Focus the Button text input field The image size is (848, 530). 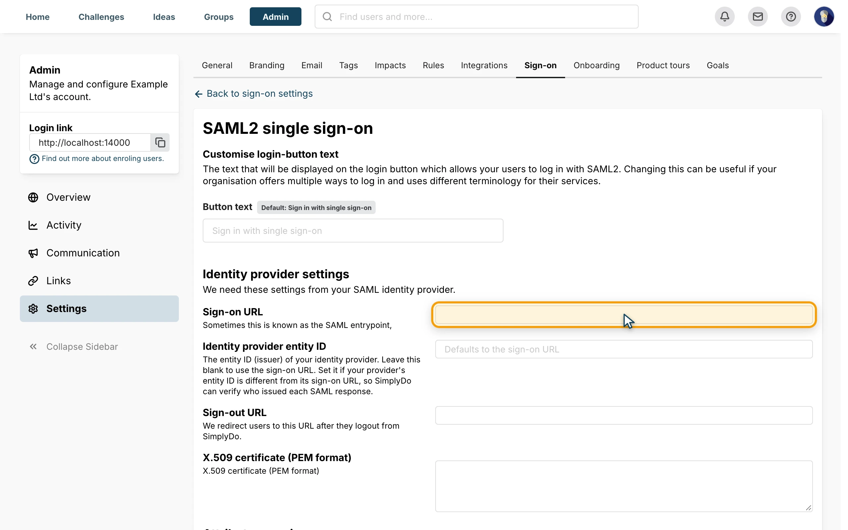[353, 231]
